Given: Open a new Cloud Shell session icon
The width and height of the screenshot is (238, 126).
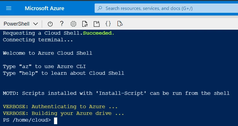Looking at the screenshot, I should 97,24.
